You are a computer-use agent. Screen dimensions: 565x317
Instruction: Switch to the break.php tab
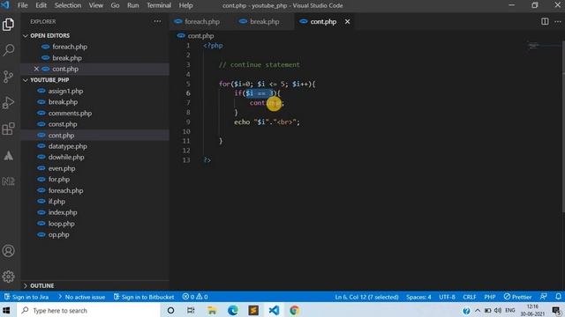pos(260,21)
